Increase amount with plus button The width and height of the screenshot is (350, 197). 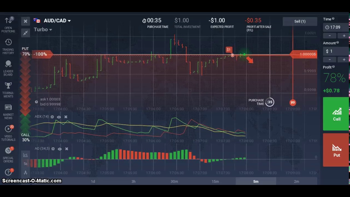tap(344, 59)
